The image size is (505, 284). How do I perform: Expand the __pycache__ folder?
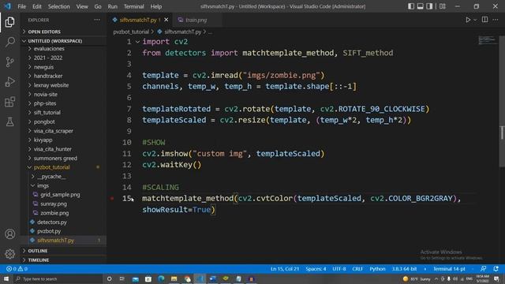tap(51, 177)
